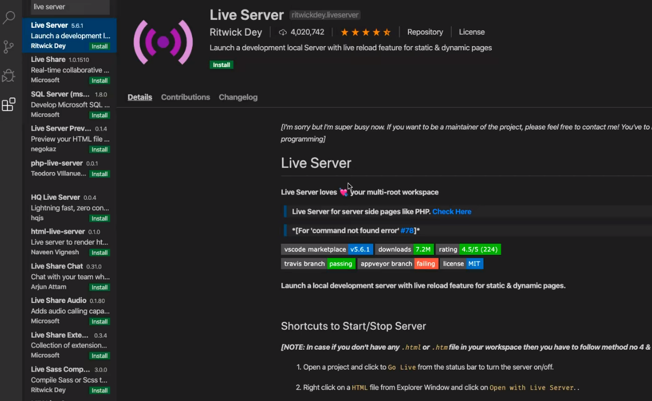Open the License link
The image size is (652, 401).
471,32
